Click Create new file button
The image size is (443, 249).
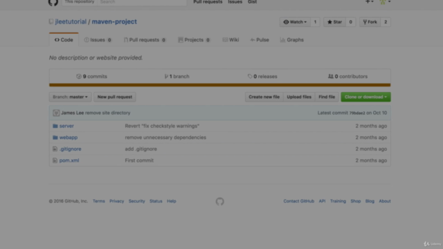pyautogui.click(x=264, y=97)
